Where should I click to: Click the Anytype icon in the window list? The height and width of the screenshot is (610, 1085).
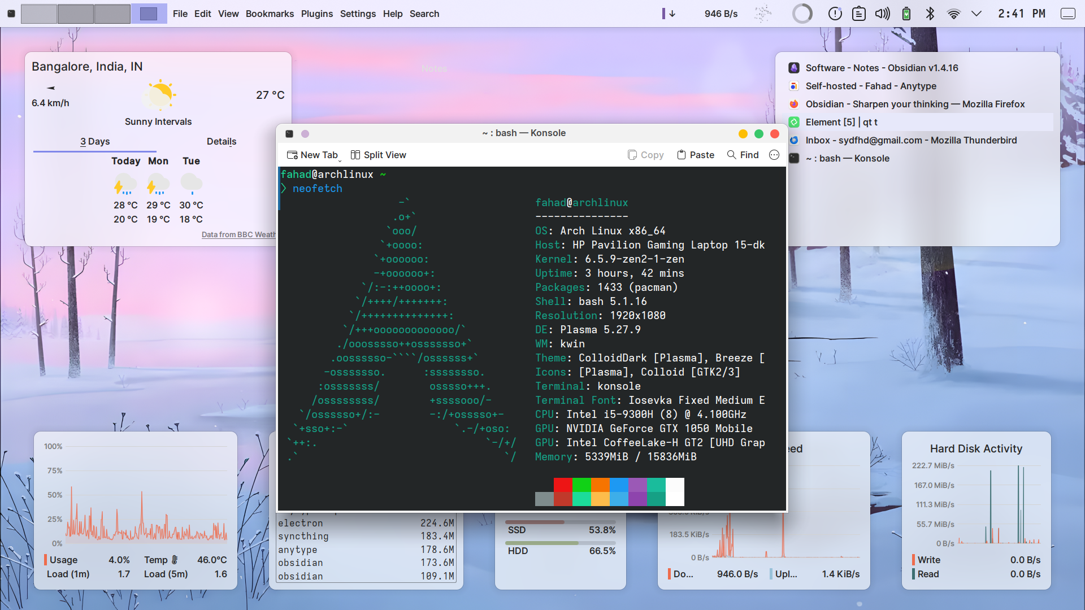coord(794,86)
